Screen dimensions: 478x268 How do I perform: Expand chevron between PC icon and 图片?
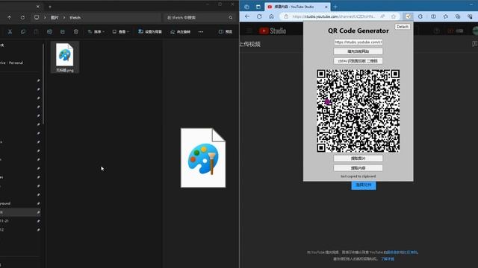[45, 18]
